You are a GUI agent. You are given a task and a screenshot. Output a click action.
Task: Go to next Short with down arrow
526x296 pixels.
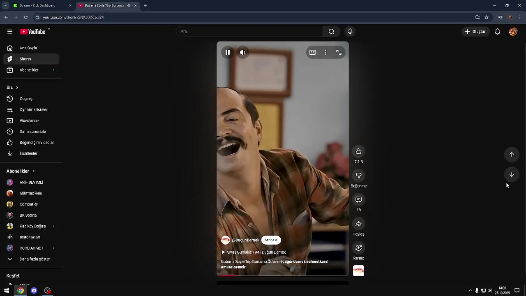coord(512,174)
